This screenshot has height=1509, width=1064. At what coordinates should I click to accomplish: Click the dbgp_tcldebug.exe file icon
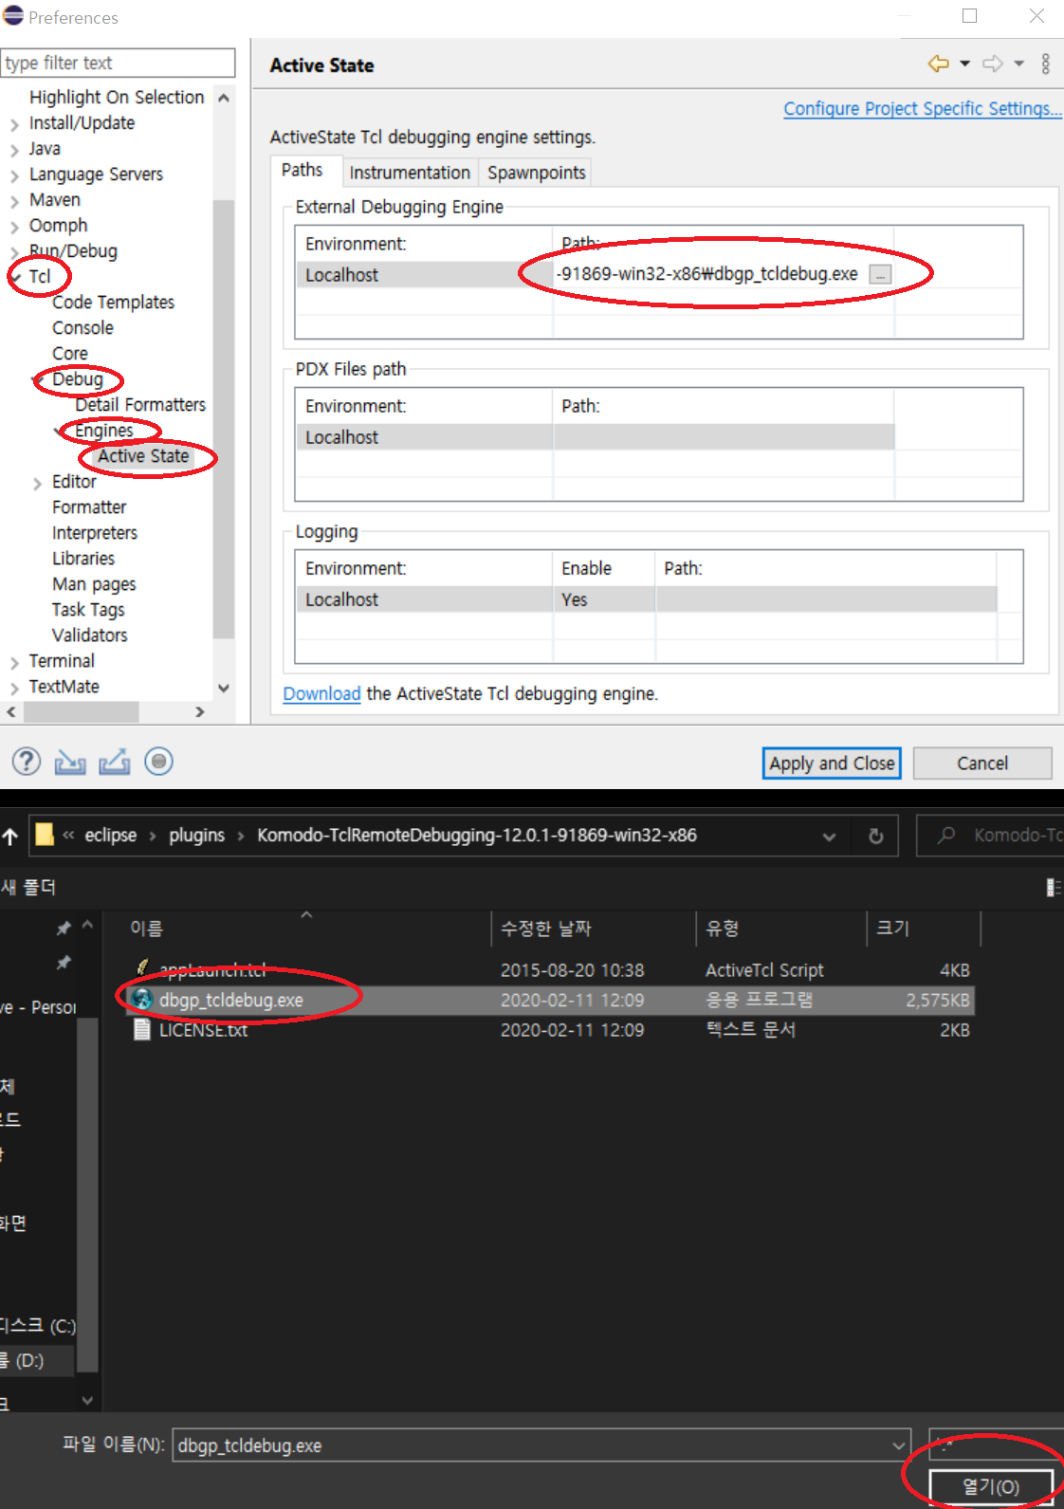click(x=142, y=999)
